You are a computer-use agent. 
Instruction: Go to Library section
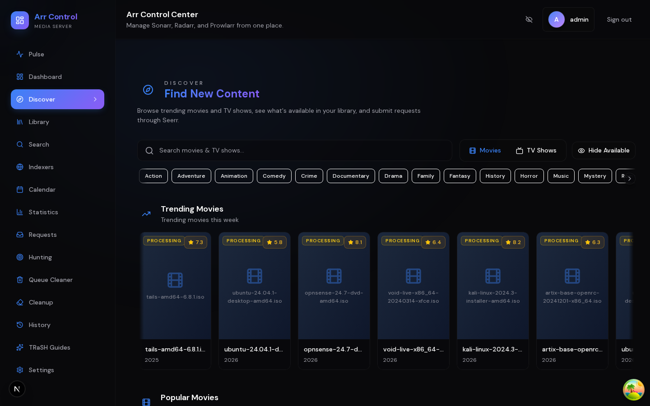57,122
